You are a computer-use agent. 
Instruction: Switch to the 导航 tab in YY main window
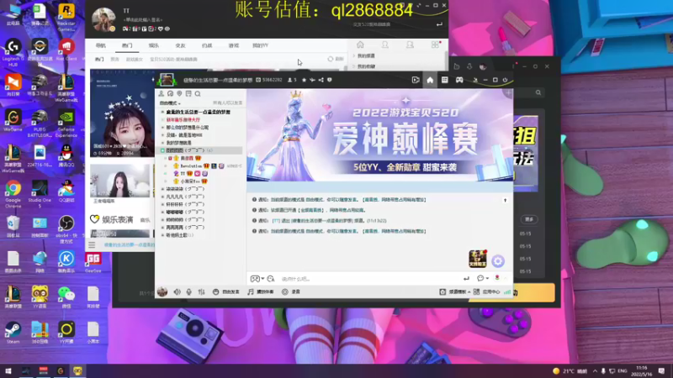coord(100,45)
